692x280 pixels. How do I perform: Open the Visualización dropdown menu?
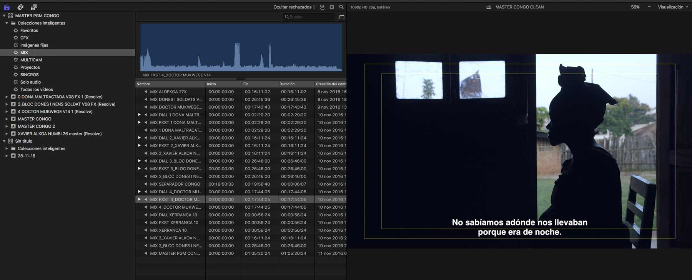click(673, 7)
